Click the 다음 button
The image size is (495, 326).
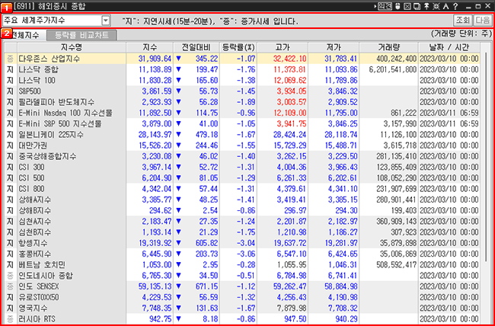click(x=482, y=21)
